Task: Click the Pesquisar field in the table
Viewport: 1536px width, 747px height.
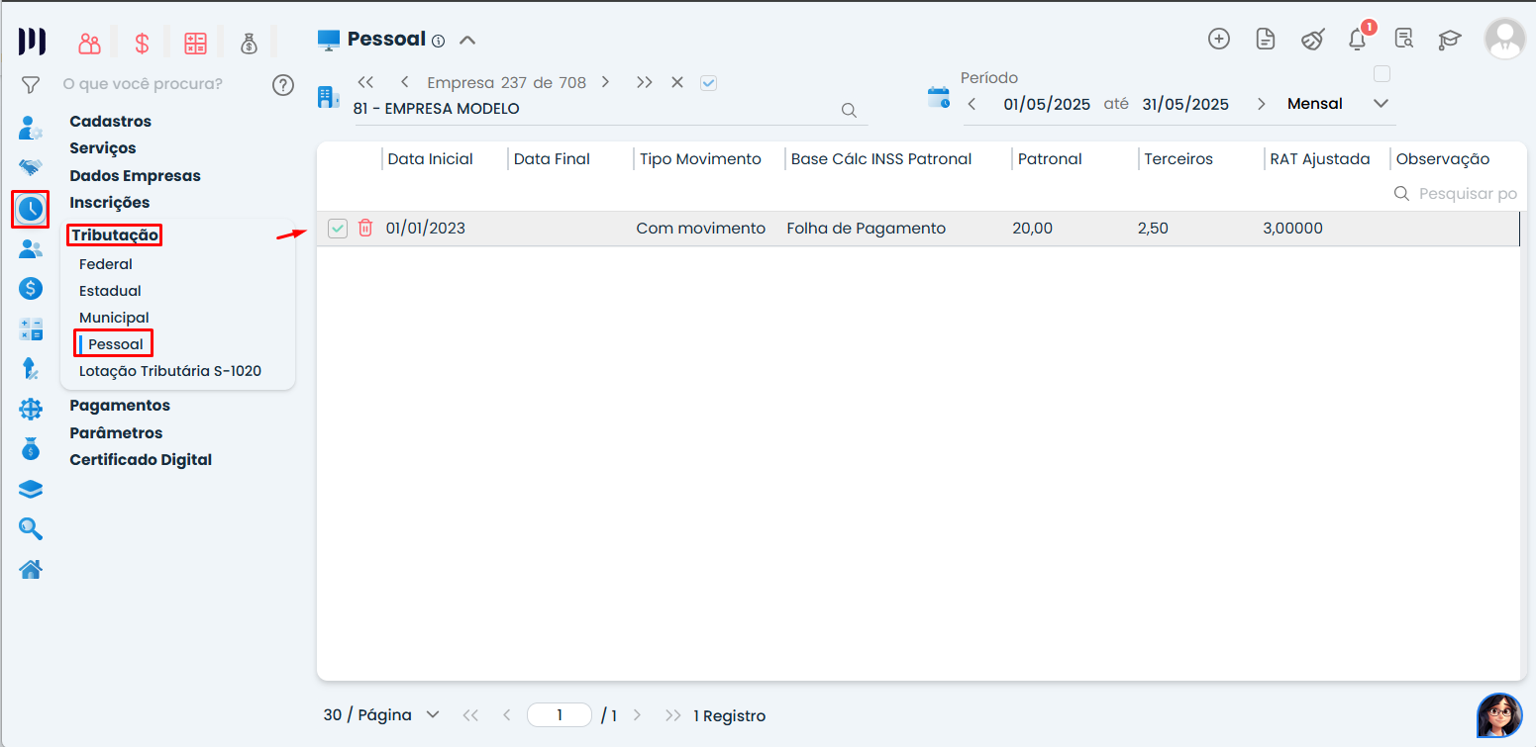Action: (1456, 194)
